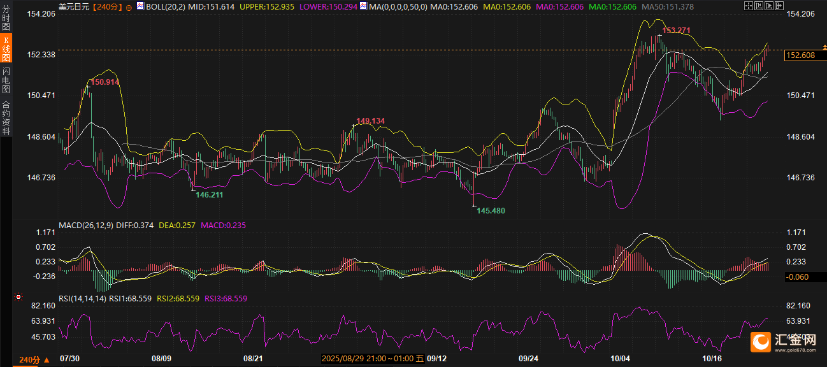
Task: Click the BOLL indicator chart icon
Action: click(x=140, y=6)
